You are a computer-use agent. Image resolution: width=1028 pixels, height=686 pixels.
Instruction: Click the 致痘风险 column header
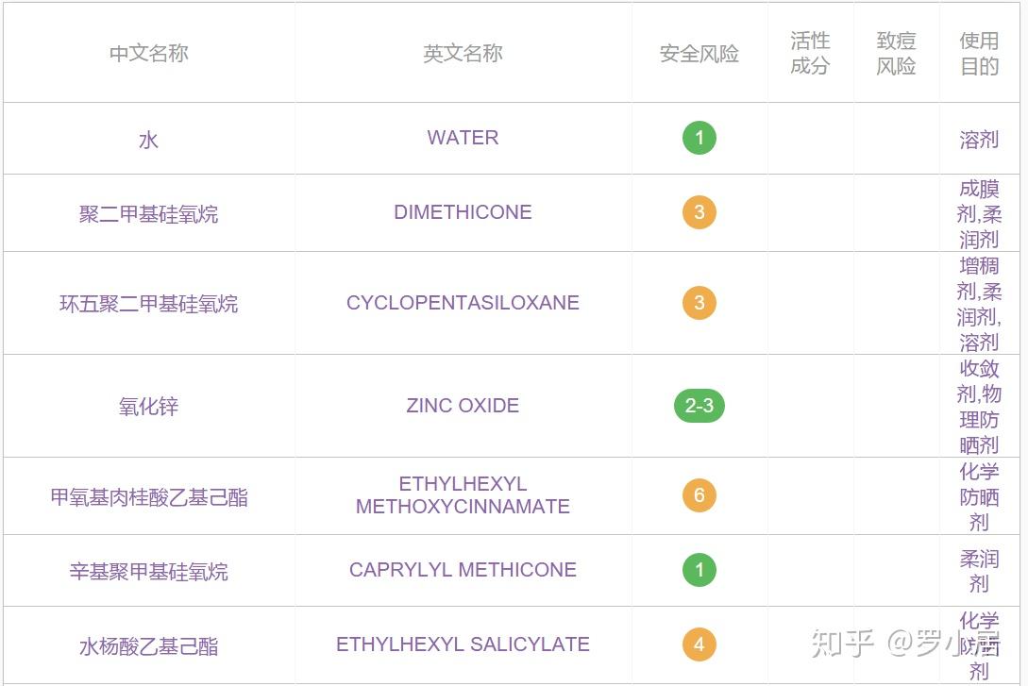(x=896, y=53)
